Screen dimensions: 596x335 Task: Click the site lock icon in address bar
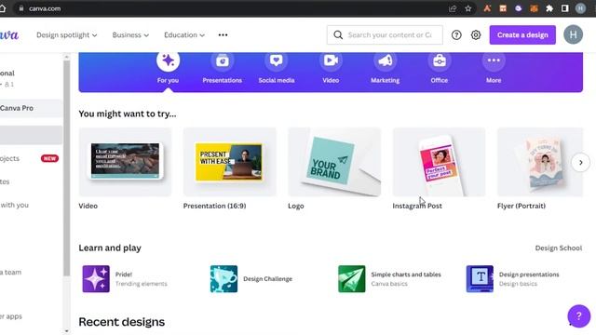click(x=20, y=8)
